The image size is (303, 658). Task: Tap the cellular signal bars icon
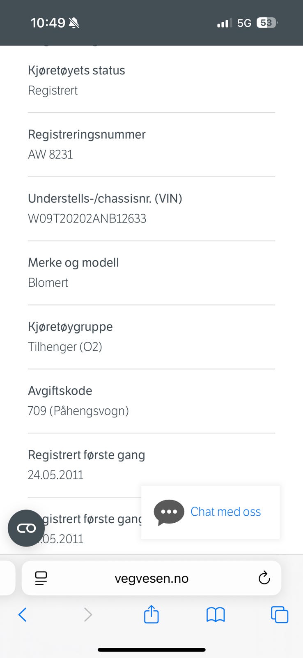224,23
